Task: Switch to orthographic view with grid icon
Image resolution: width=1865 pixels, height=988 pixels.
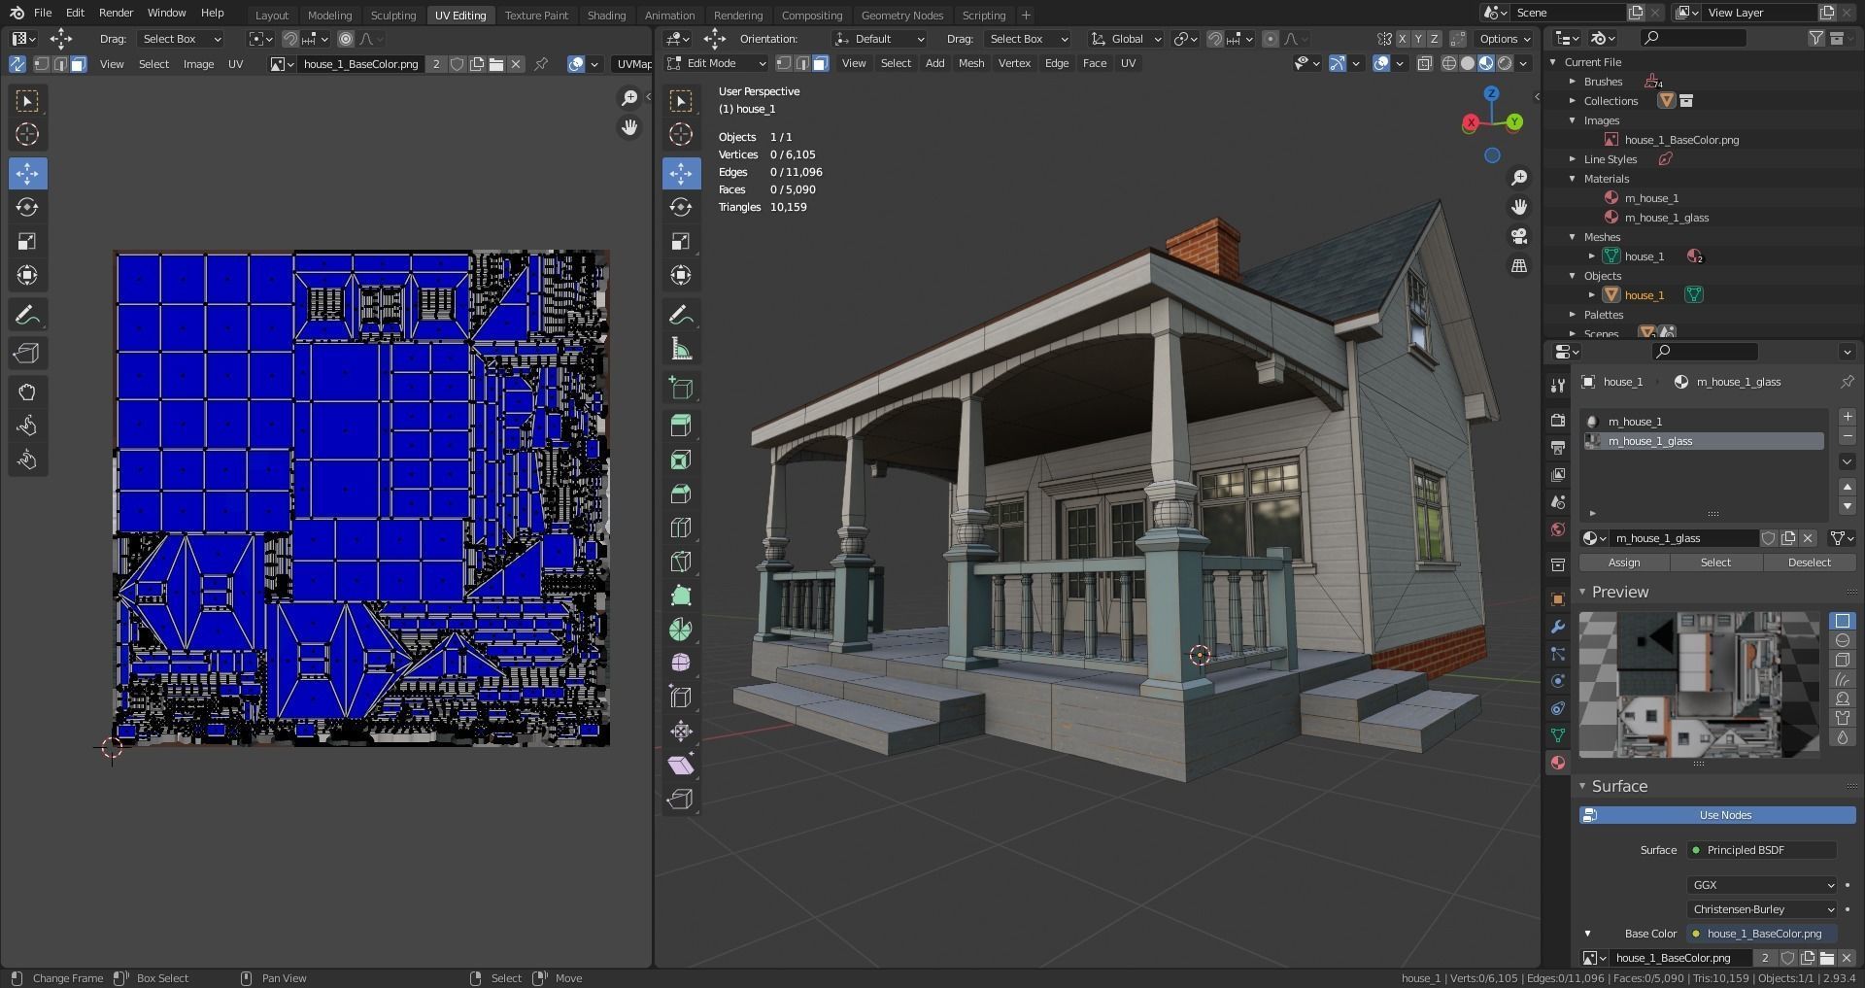Action: click(1519, 265)
